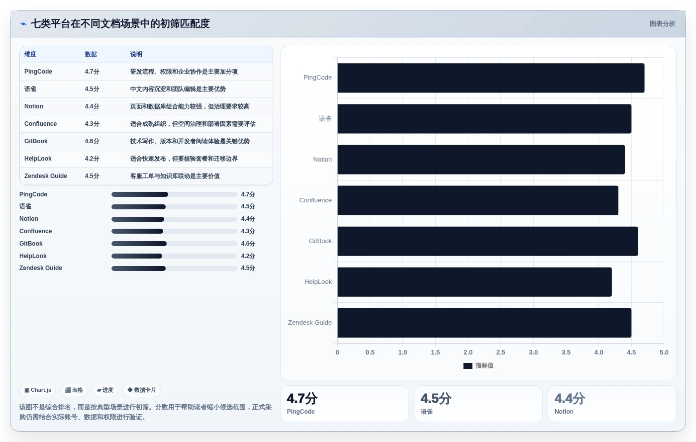Open the 4.5分 语雀 data card

point(478,404)
